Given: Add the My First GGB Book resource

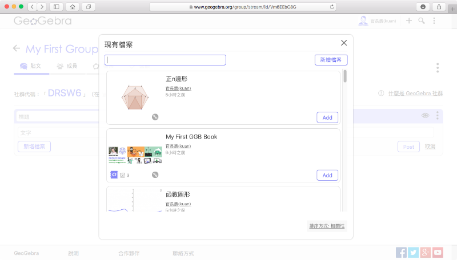Looking at the screenshot, I should [327, 176].
